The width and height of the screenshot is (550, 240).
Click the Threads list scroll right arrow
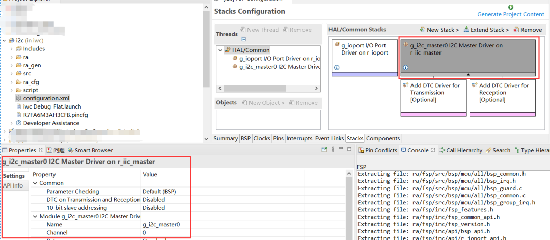point(316,89)
